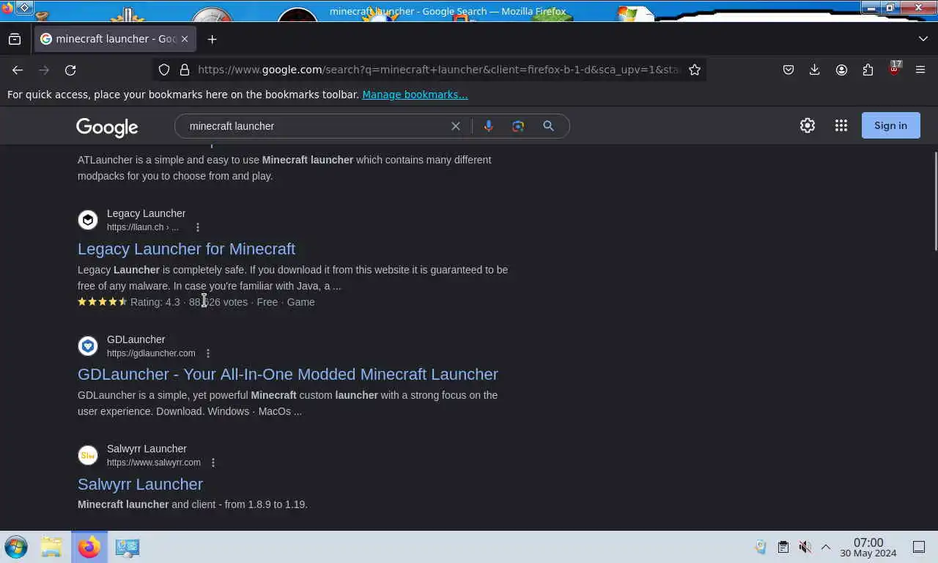Clear the Google search box

pyautogui.click(x=456, y=126)
